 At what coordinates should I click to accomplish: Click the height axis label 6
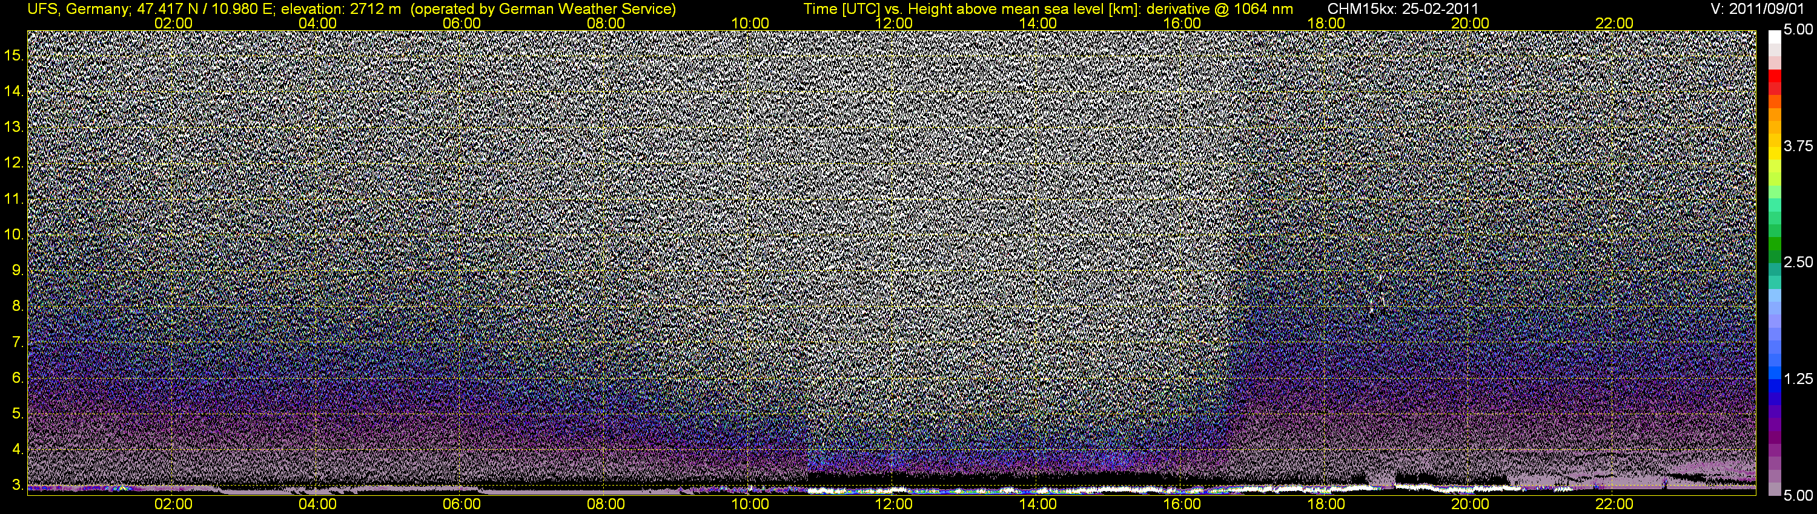coord(18,377)
